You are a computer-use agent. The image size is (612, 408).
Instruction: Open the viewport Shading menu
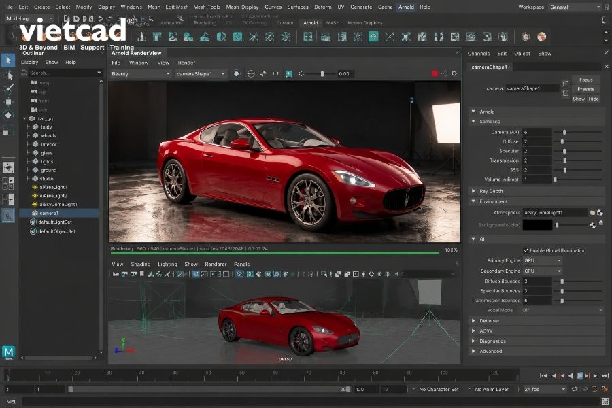tap(141, 265)
